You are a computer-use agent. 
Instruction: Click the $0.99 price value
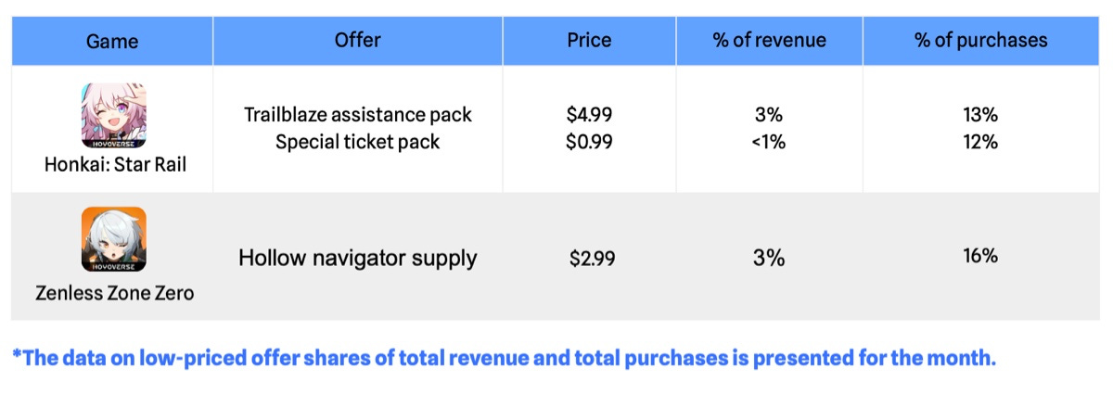pyautogui.click(x=590, y=142)
